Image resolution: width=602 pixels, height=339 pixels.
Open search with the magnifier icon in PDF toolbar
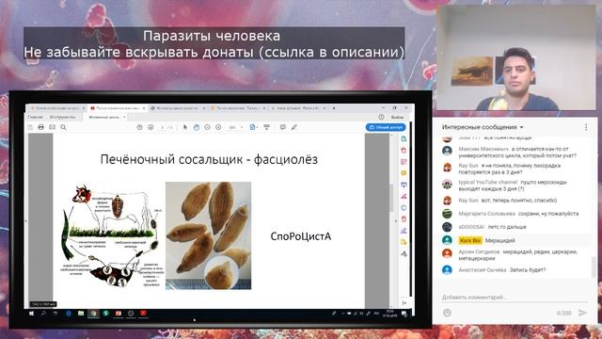tap(63, 127)
